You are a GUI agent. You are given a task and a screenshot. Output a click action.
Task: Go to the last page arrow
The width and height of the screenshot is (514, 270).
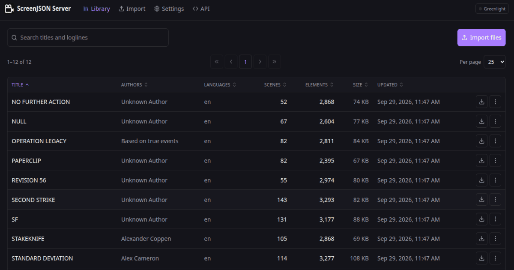click(274, 62)
